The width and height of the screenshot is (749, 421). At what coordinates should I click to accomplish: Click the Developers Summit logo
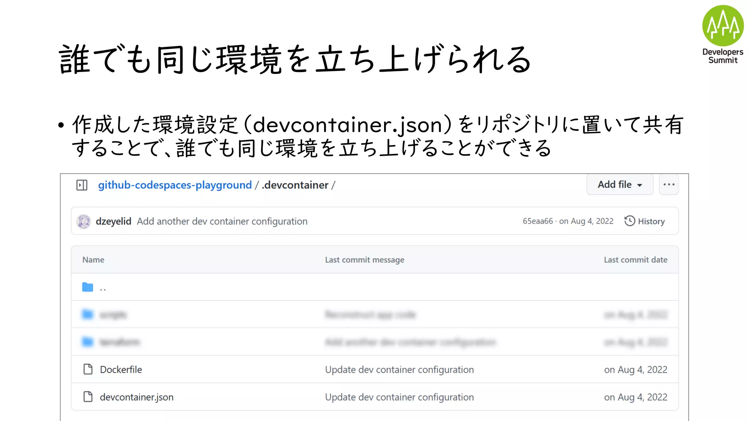point(723,35)
